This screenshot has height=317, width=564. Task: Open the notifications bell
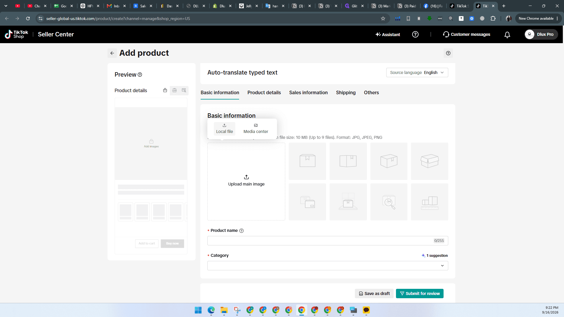tap(507, 35)
